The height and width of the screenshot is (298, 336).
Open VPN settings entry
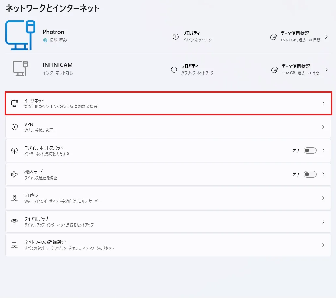[x=168, y=127]
